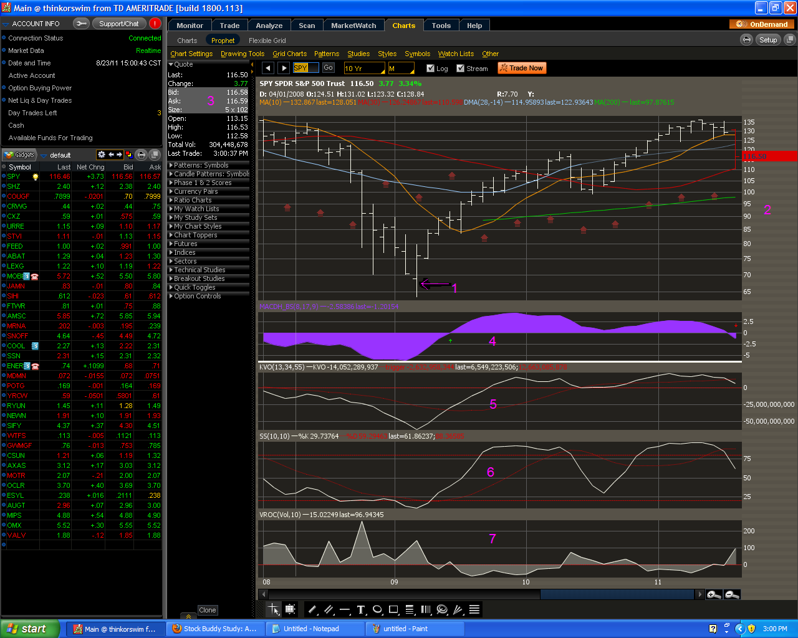Click the chart timeline scrollbar thumb
Screen dimensions: 798x638
[x=617, y=594]
